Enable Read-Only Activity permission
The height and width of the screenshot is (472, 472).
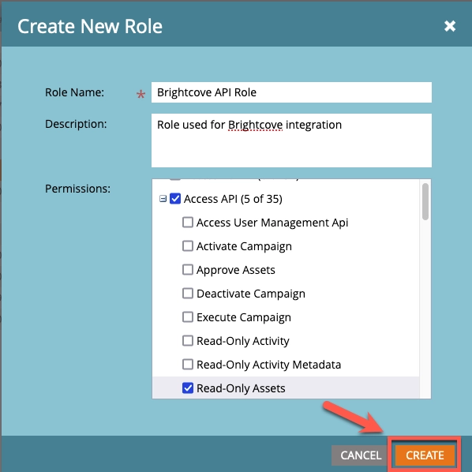click(x=188, y=341)
